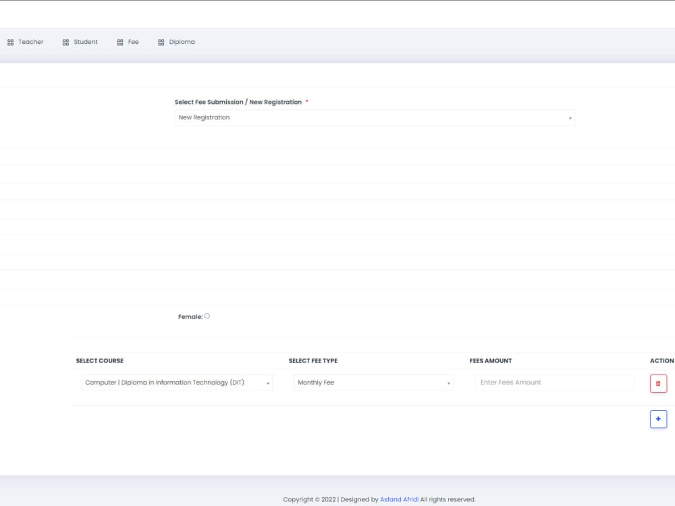Viewport: 675px width, 506px height.
Task: Open the Student menu item
Action: pyautogui.click(x=84, y=42)
